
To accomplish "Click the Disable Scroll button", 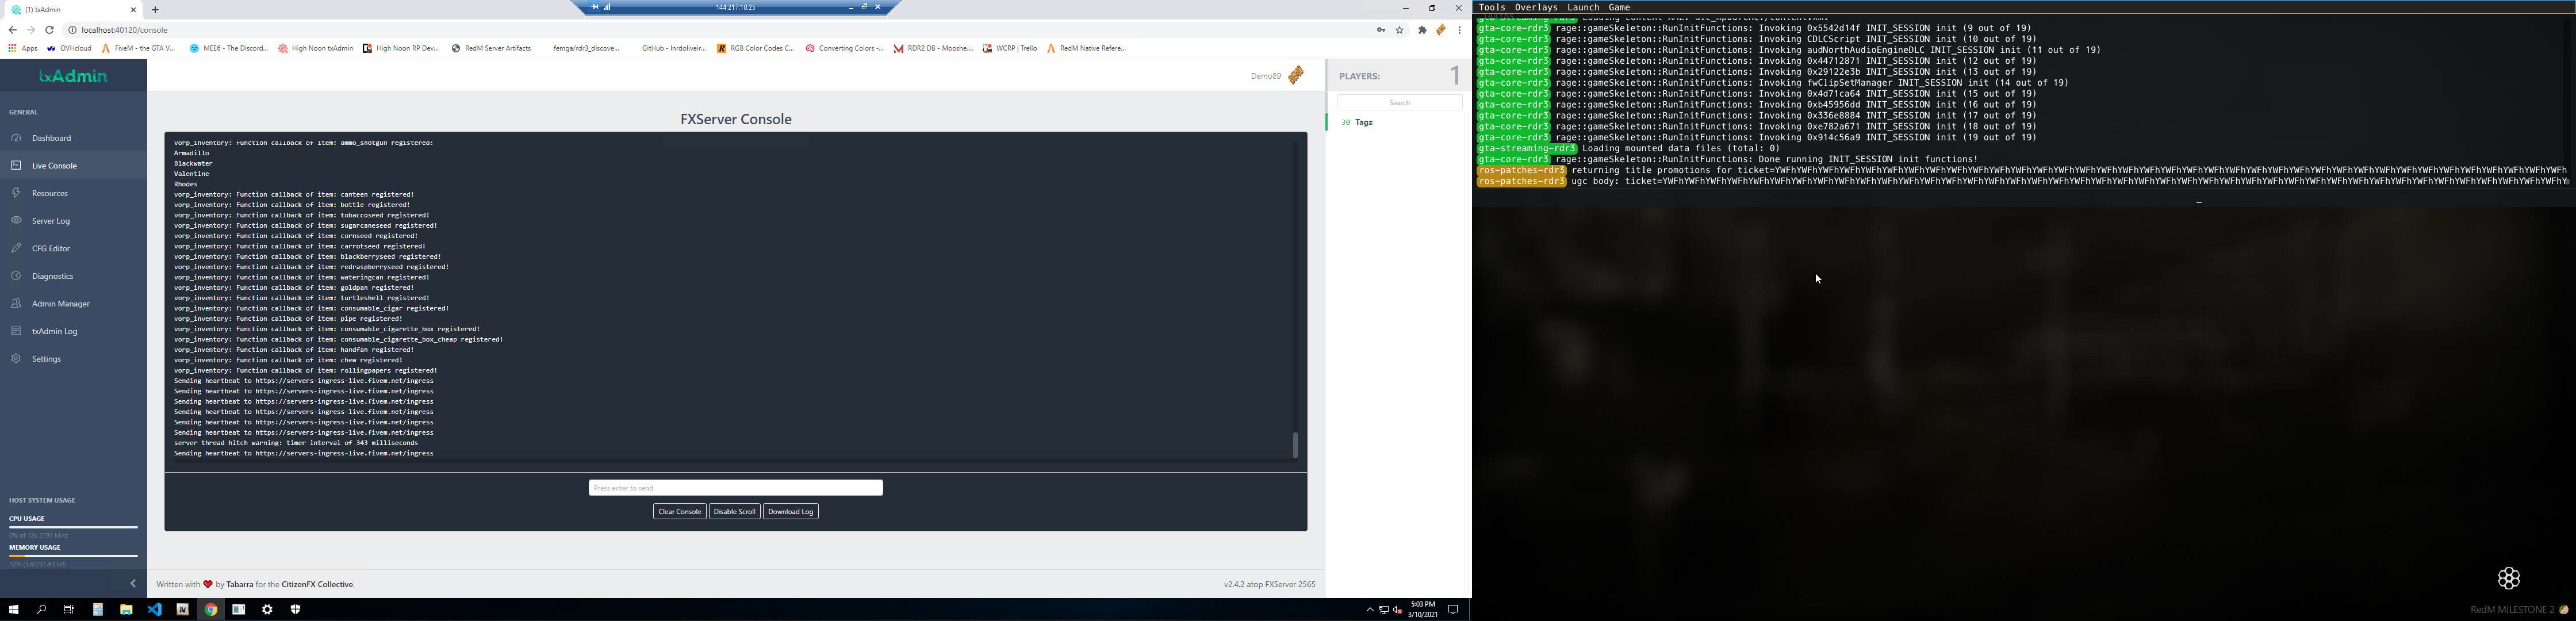I will click(x=734, y=512).
